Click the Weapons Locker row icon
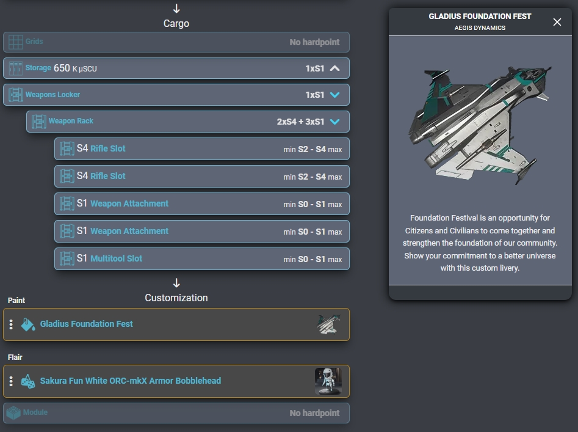 click(16, 95)
